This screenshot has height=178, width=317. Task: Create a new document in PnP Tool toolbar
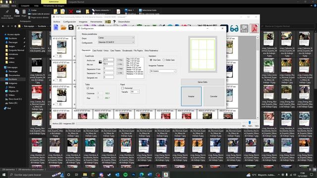56,27
